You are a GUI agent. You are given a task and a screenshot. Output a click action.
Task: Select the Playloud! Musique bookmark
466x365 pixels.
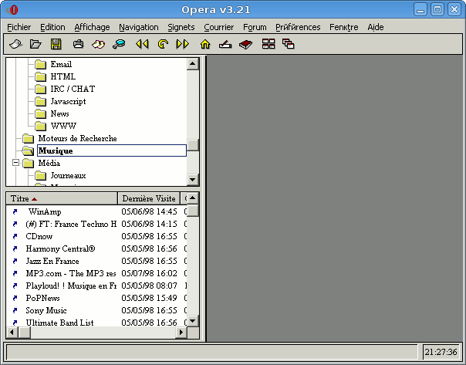(x=71, y=286)
